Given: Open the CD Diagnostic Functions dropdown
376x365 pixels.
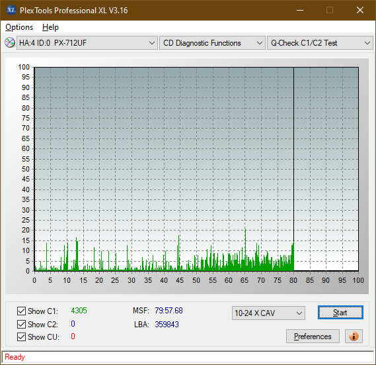Looking at the screenshot, I should [x=212, y=43].
